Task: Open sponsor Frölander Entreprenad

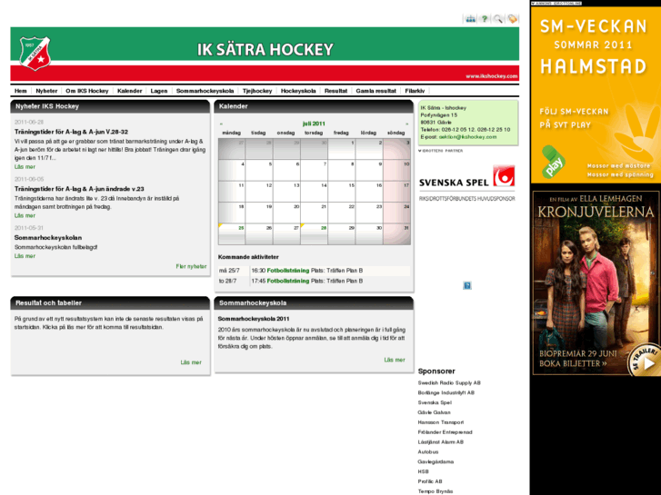Action: coord(446,432)
